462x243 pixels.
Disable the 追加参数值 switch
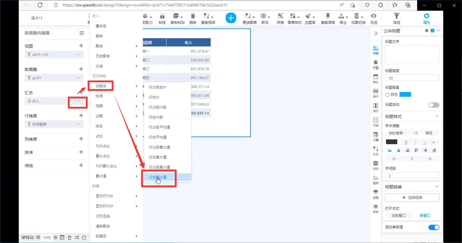point(434,227)
